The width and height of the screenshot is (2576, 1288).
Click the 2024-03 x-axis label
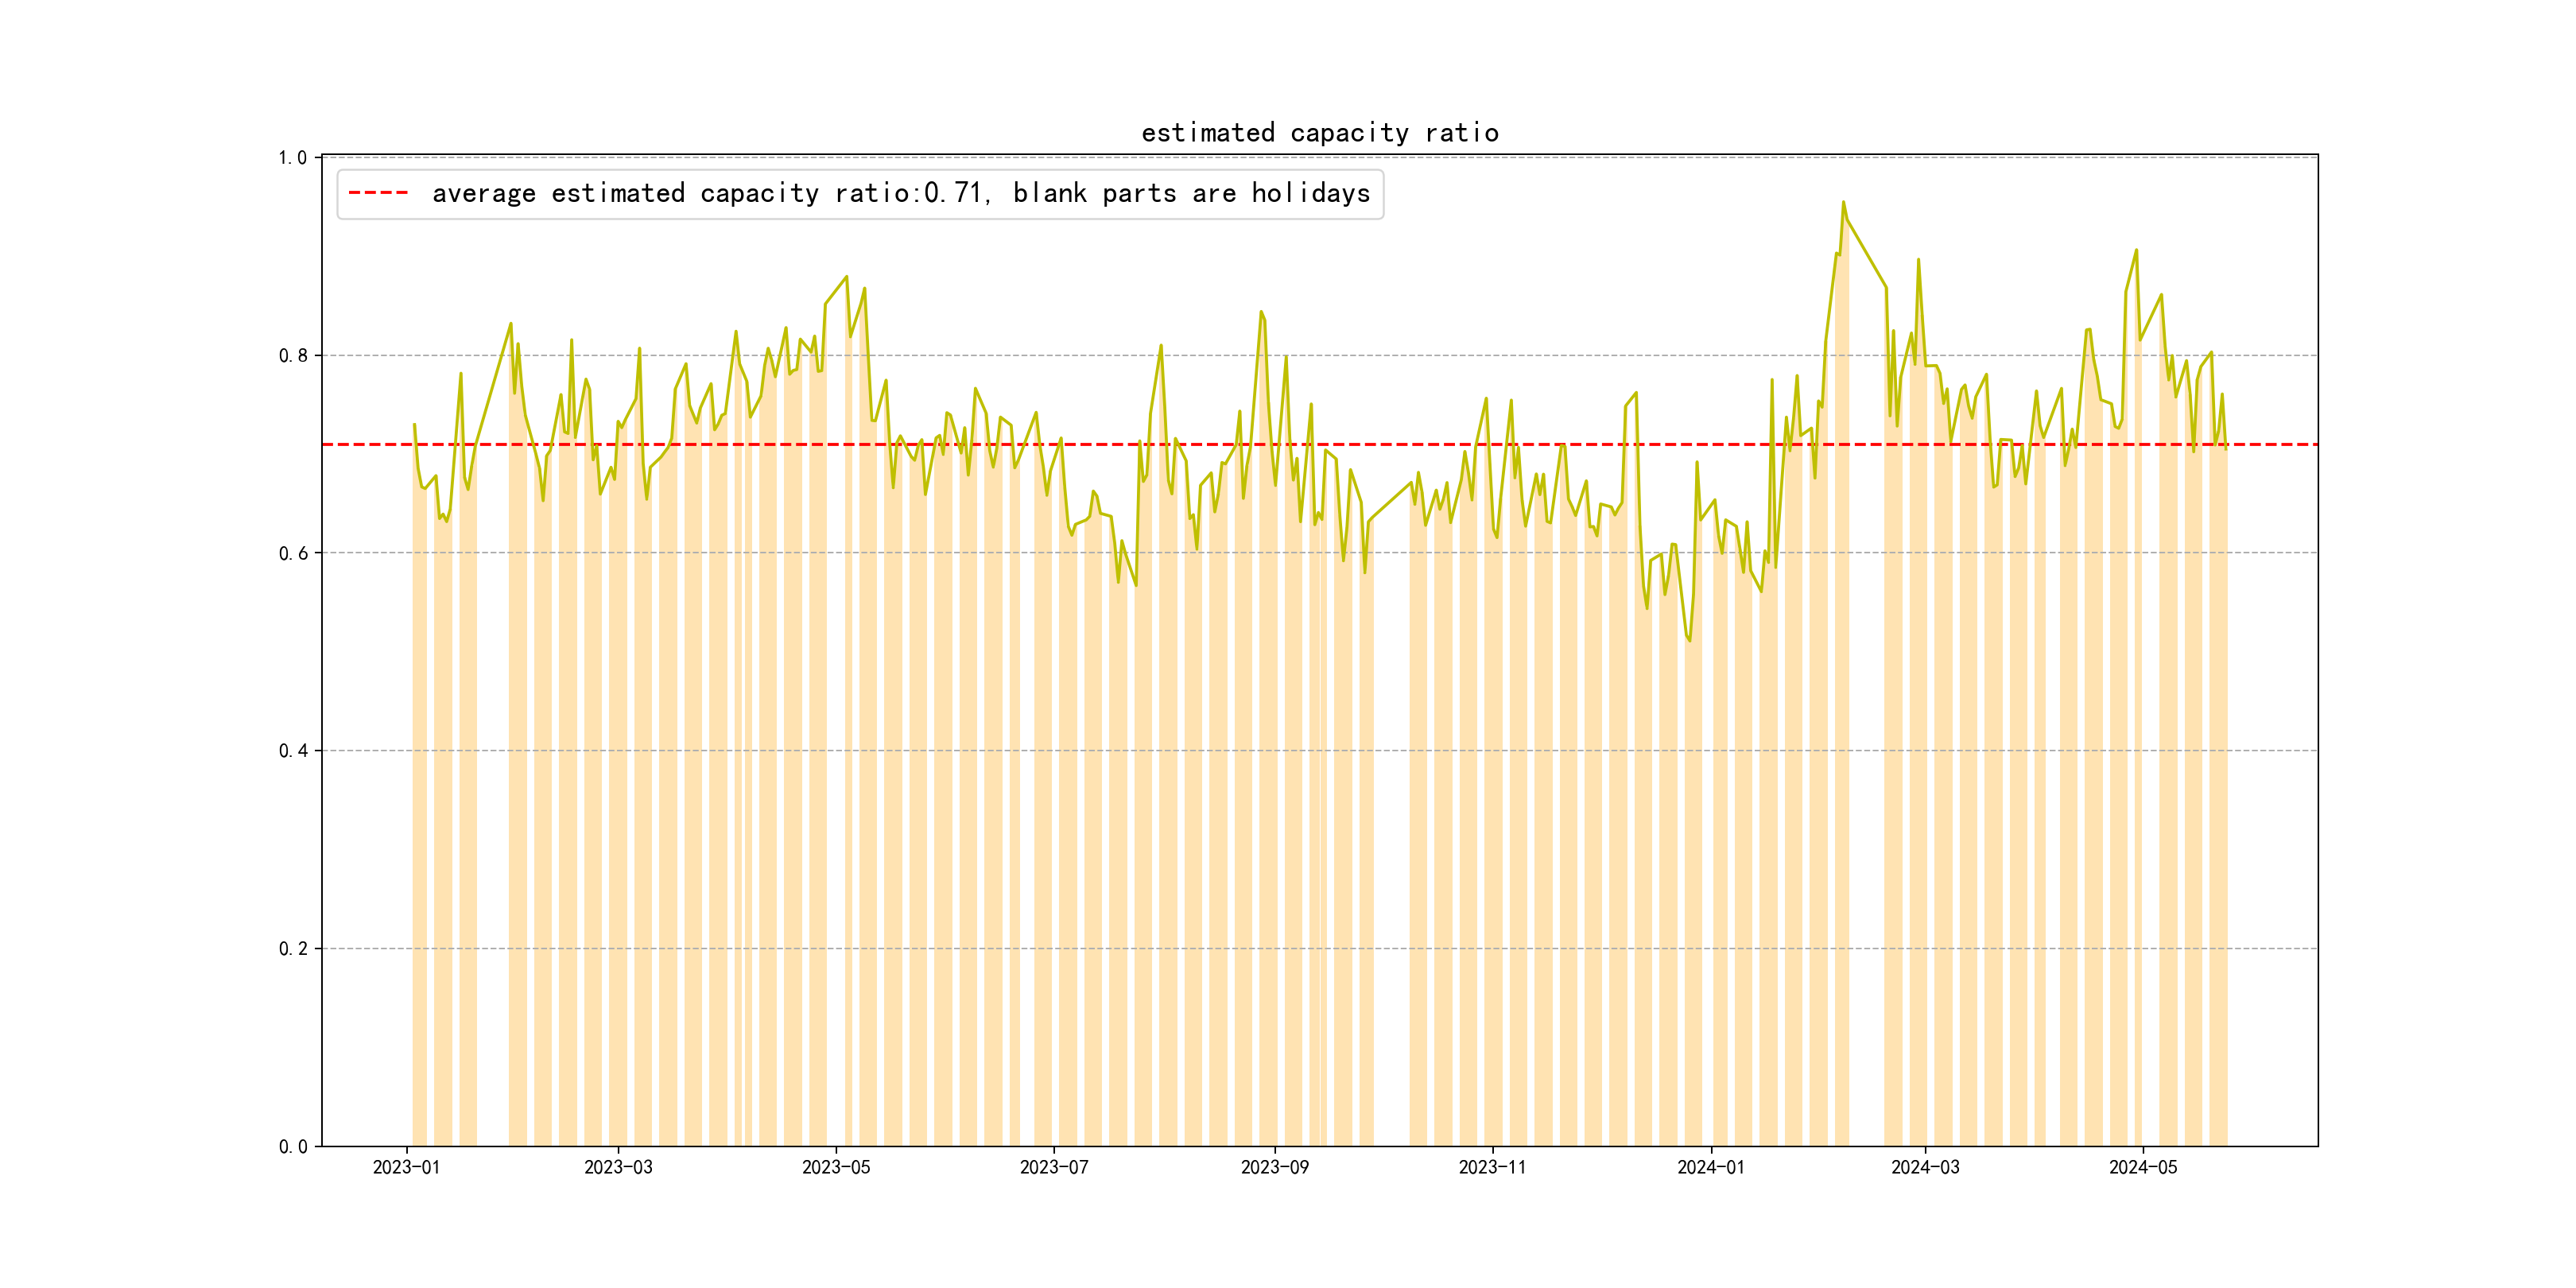point(1925,1167)
